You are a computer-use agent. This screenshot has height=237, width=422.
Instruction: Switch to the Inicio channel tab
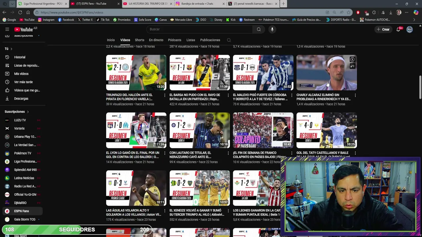111,40
